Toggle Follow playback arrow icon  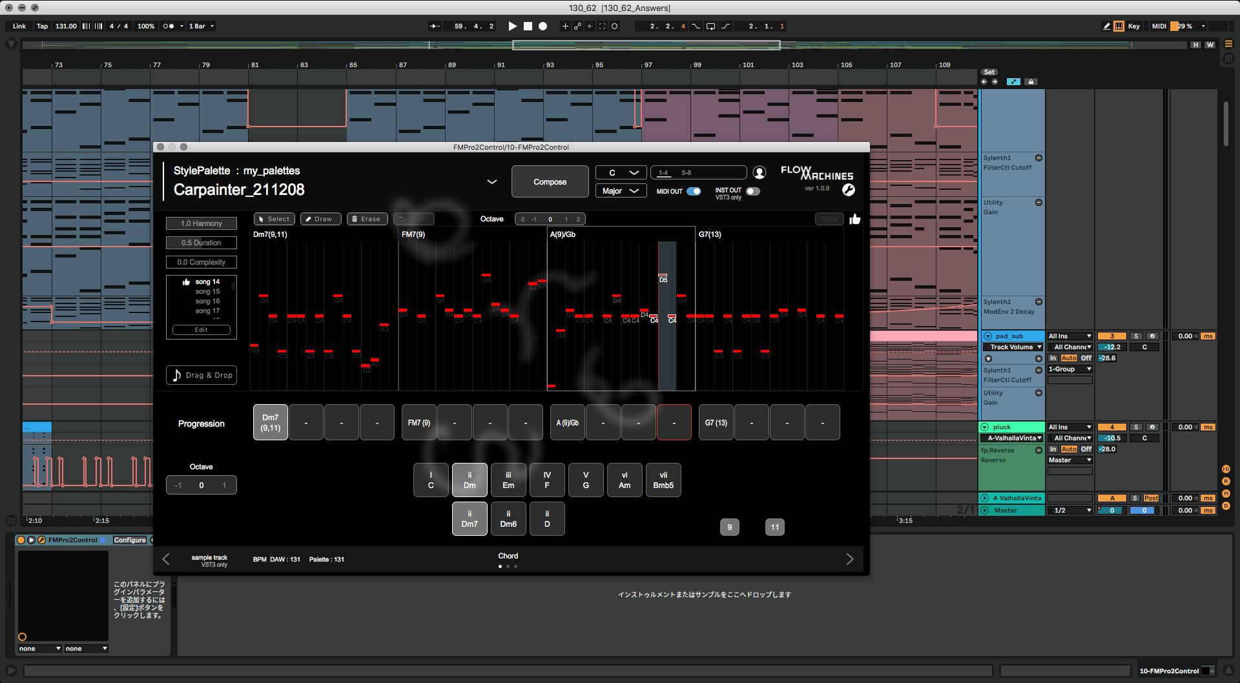[435, 26]
